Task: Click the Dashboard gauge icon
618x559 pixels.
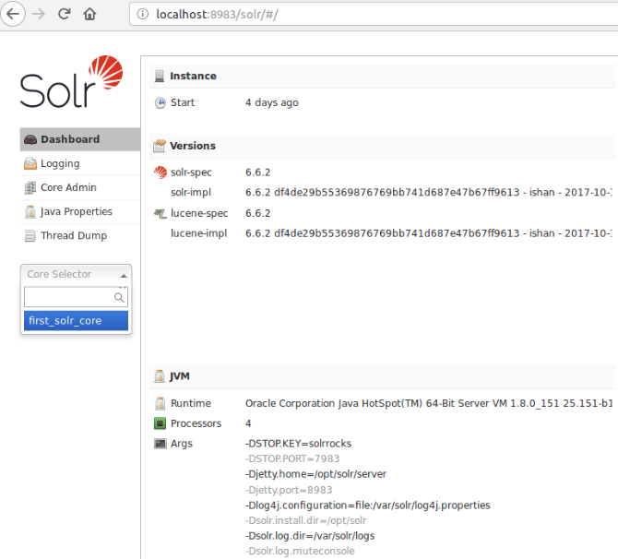Action: tap(30, 139)
